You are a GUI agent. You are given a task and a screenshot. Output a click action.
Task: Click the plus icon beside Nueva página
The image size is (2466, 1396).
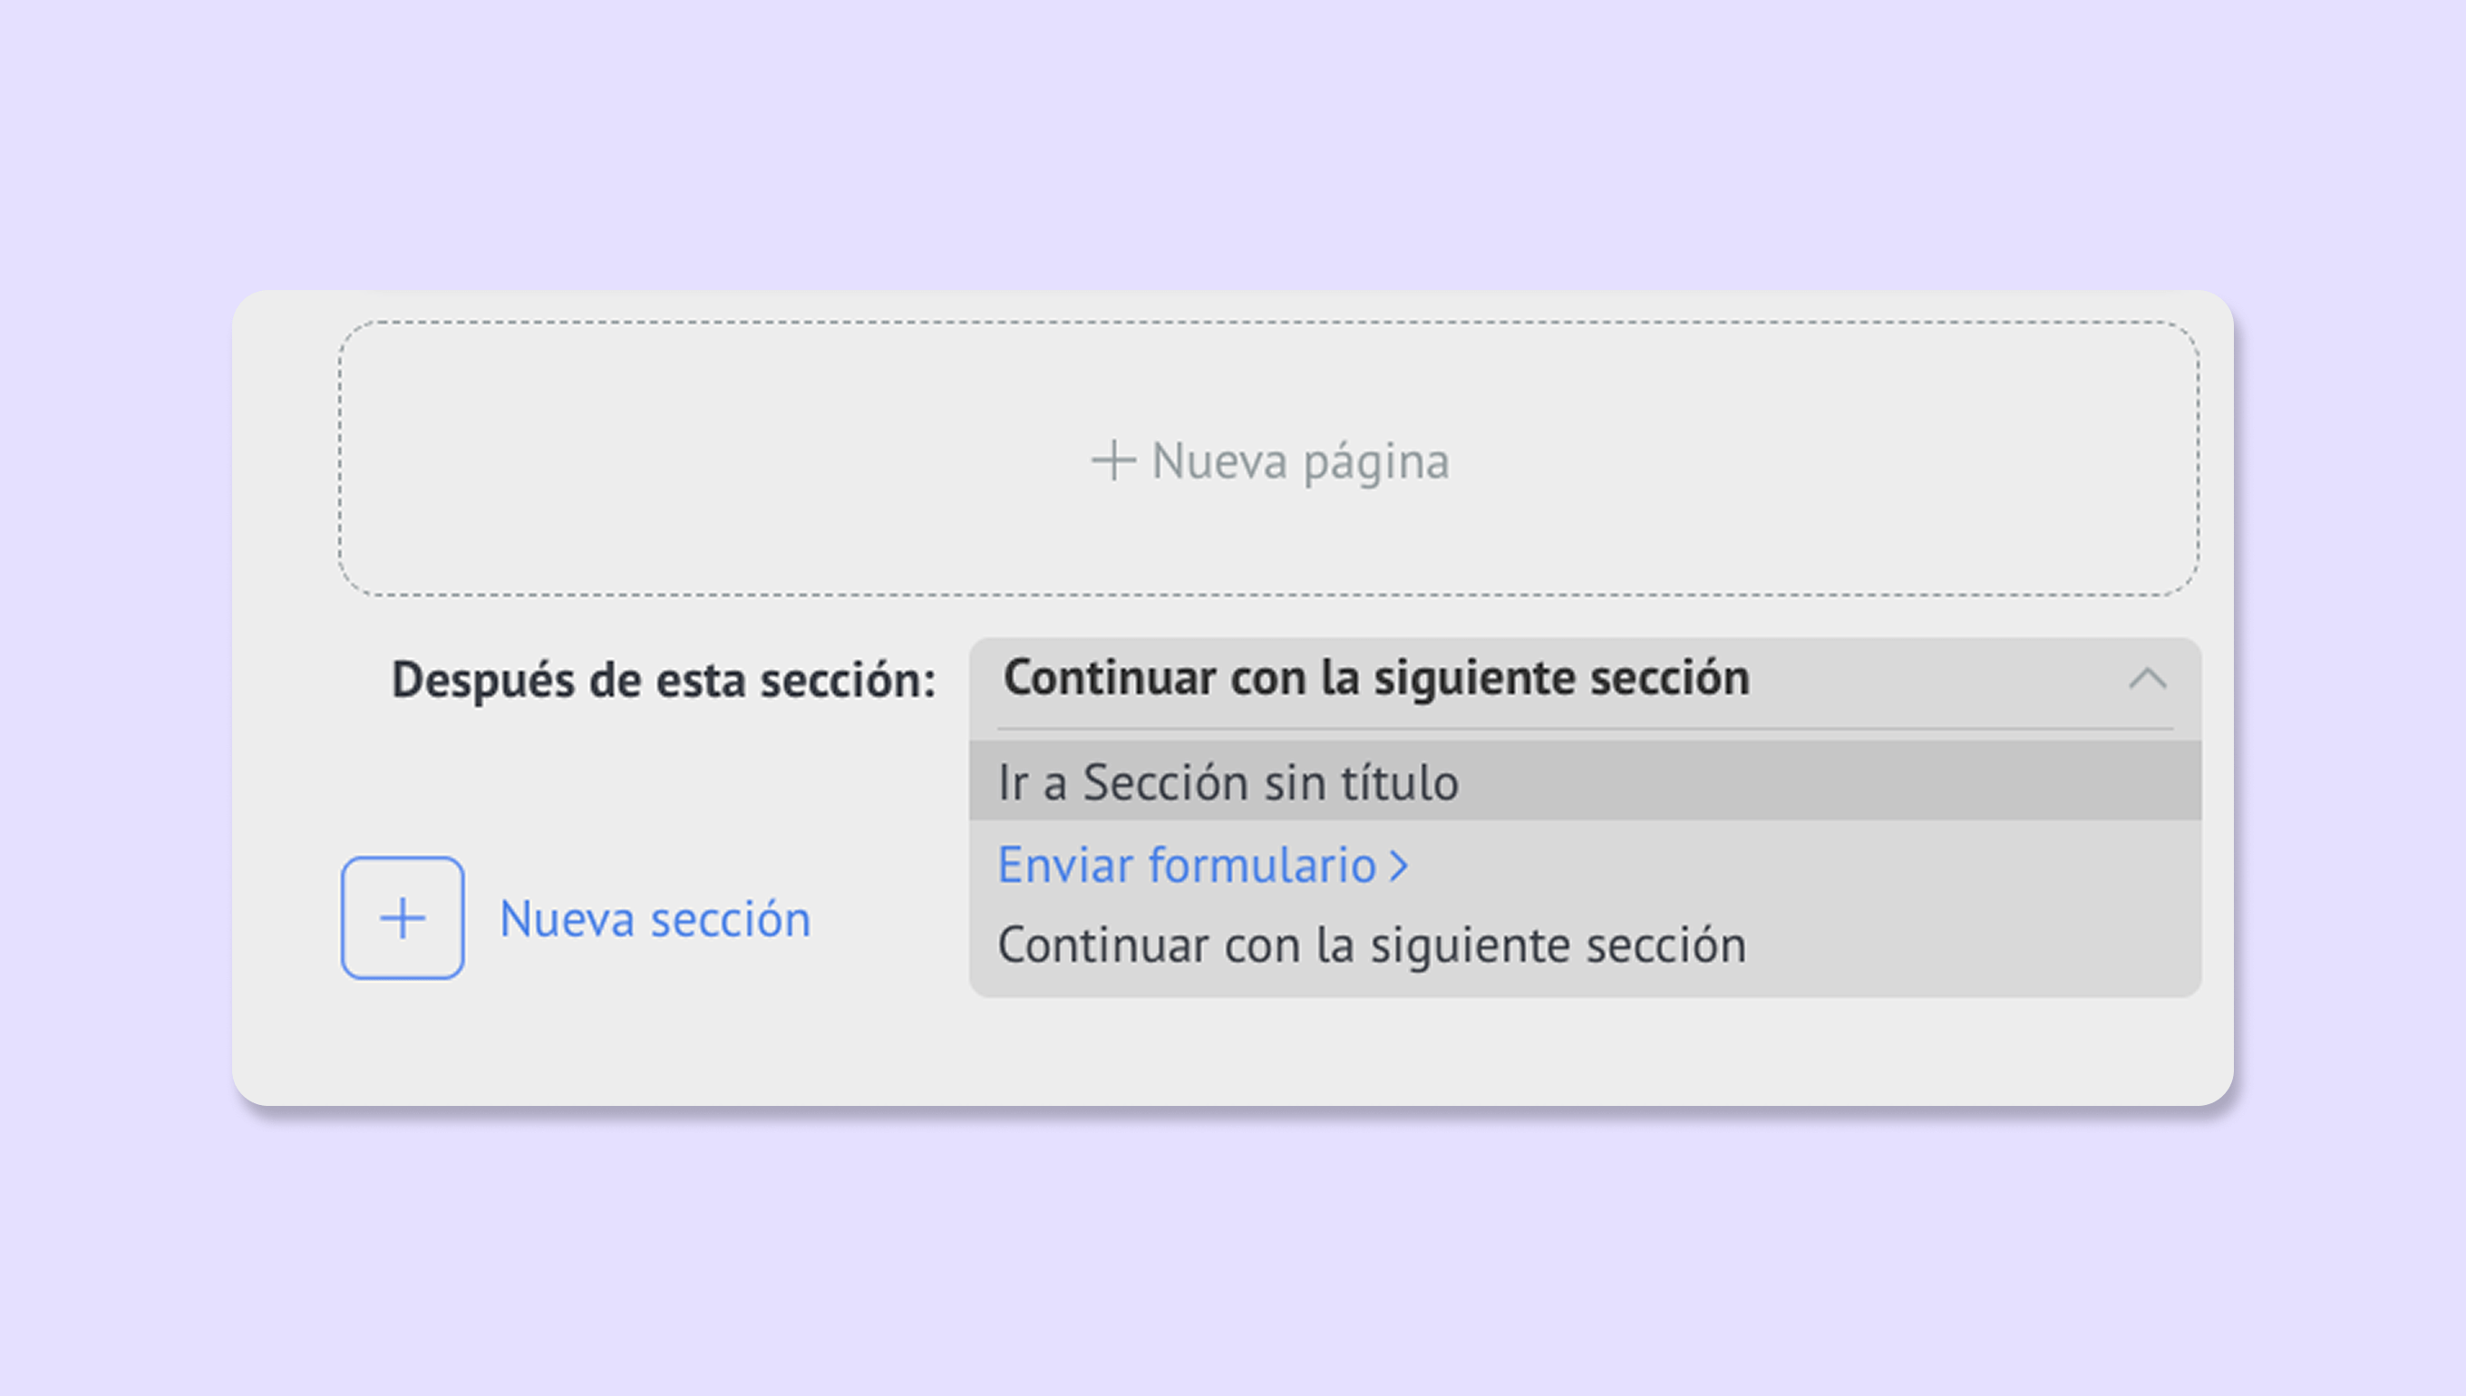pyautogui.click(x=1113, y=460)
